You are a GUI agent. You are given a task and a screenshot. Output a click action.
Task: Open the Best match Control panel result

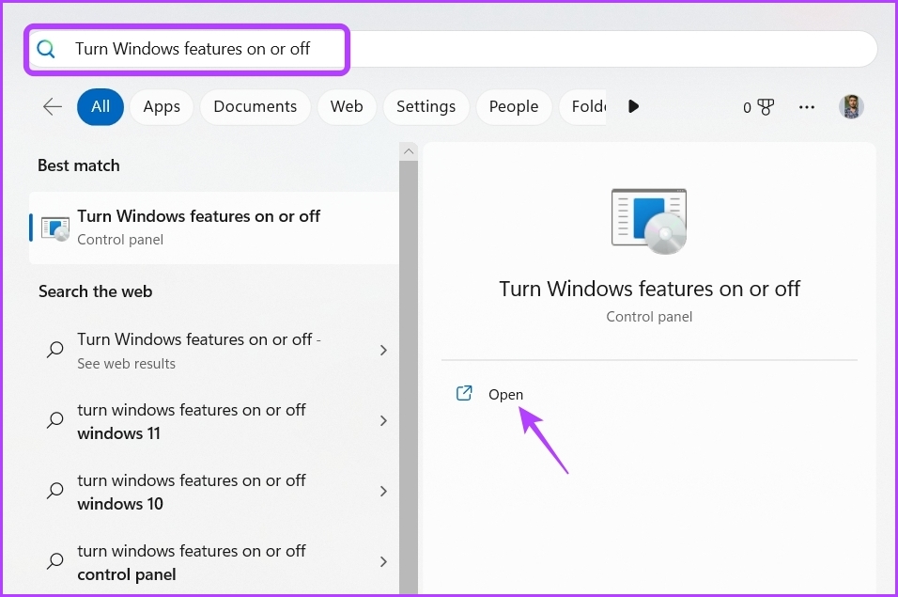click(x=214, y=228)
